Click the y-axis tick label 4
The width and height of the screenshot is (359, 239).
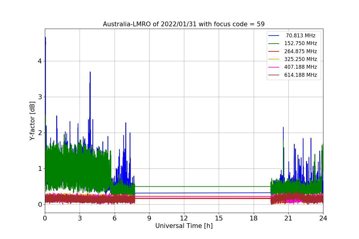click(40, 61)
